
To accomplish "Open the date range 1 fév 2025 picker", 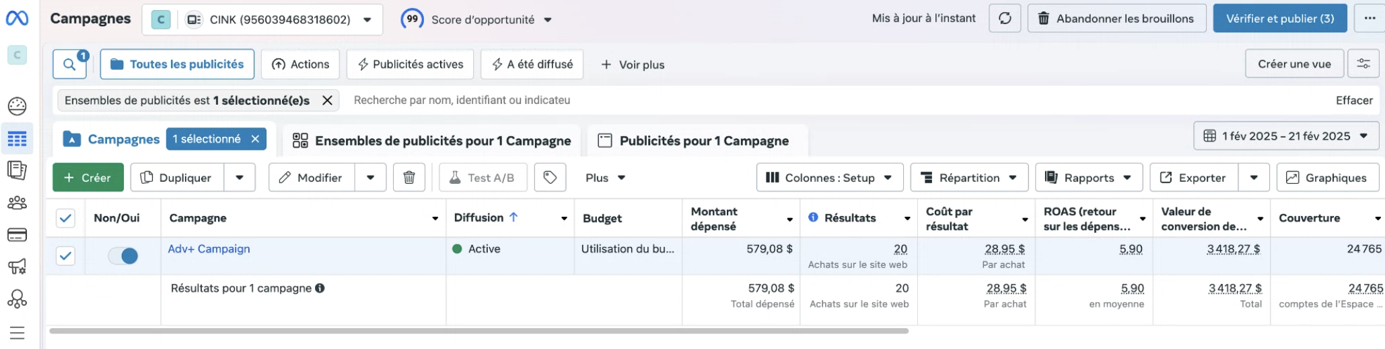I will click(x=1285, y=136).
